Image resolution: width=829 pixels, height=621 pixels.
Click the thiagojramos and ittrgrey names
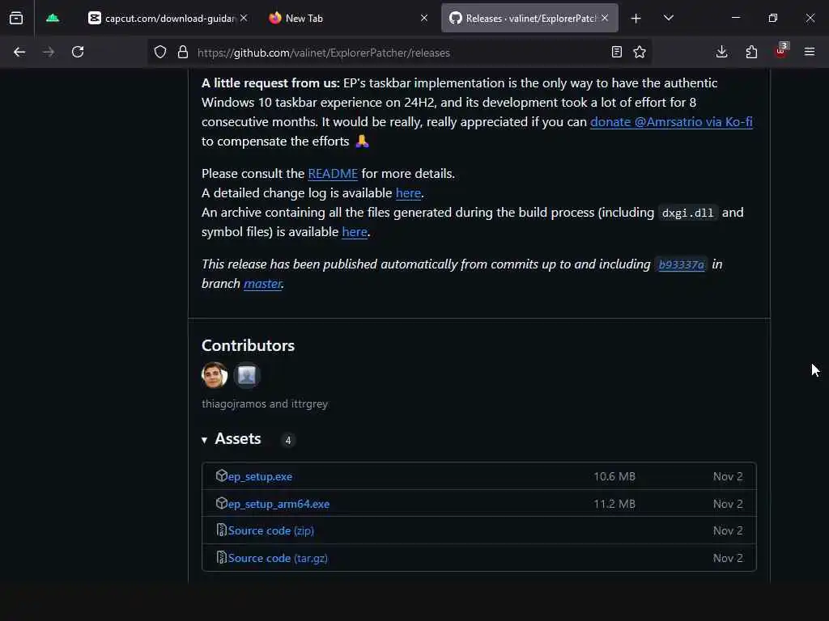coord(265,404)
